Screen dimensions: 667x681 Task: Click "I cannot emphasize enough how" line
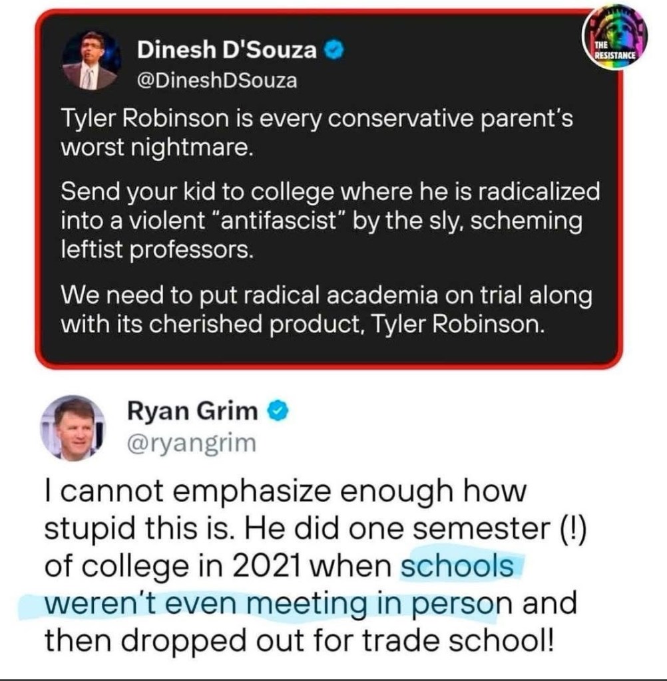[x=285, y=494]
